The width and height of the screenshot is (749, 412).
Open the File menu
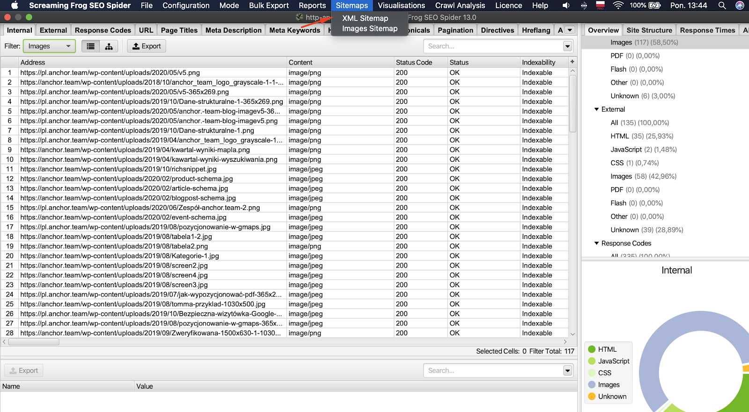click(x=147, y=6)
